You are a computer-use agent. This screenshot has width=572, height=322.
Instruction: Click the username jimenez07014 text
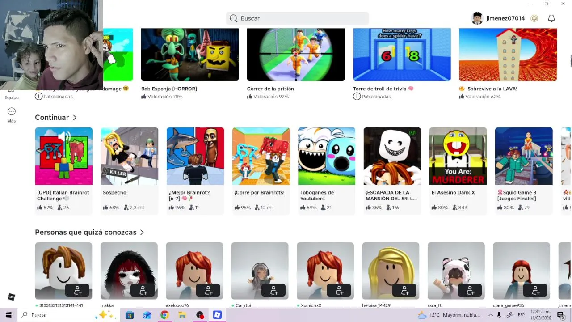click(505, 18)
